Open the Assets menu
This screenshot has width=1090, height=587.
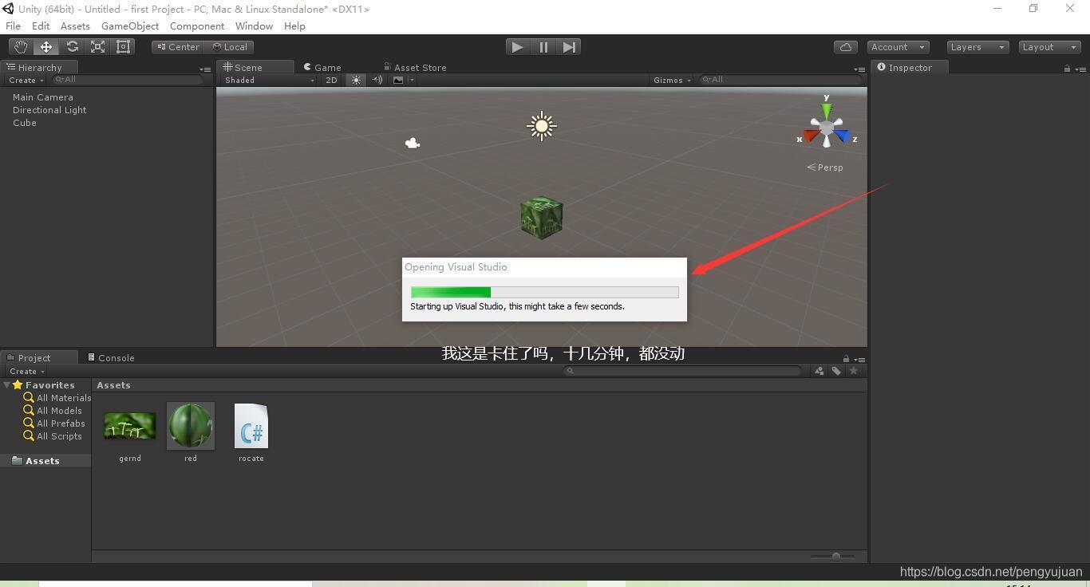pyautogui.click(x=75, y=26)
